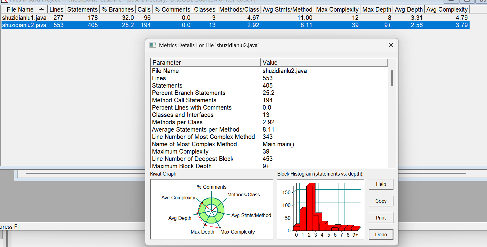Select the shuzidianlu1.java row

click(x=235, y=18)
